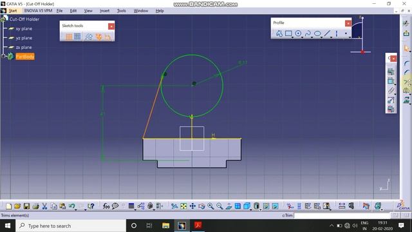
Task: Open the ENOVIA V5 VPM menu
Action: click(x=38, y=11)
